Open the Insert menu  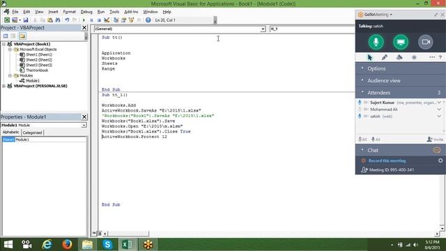tap(53, 12)
